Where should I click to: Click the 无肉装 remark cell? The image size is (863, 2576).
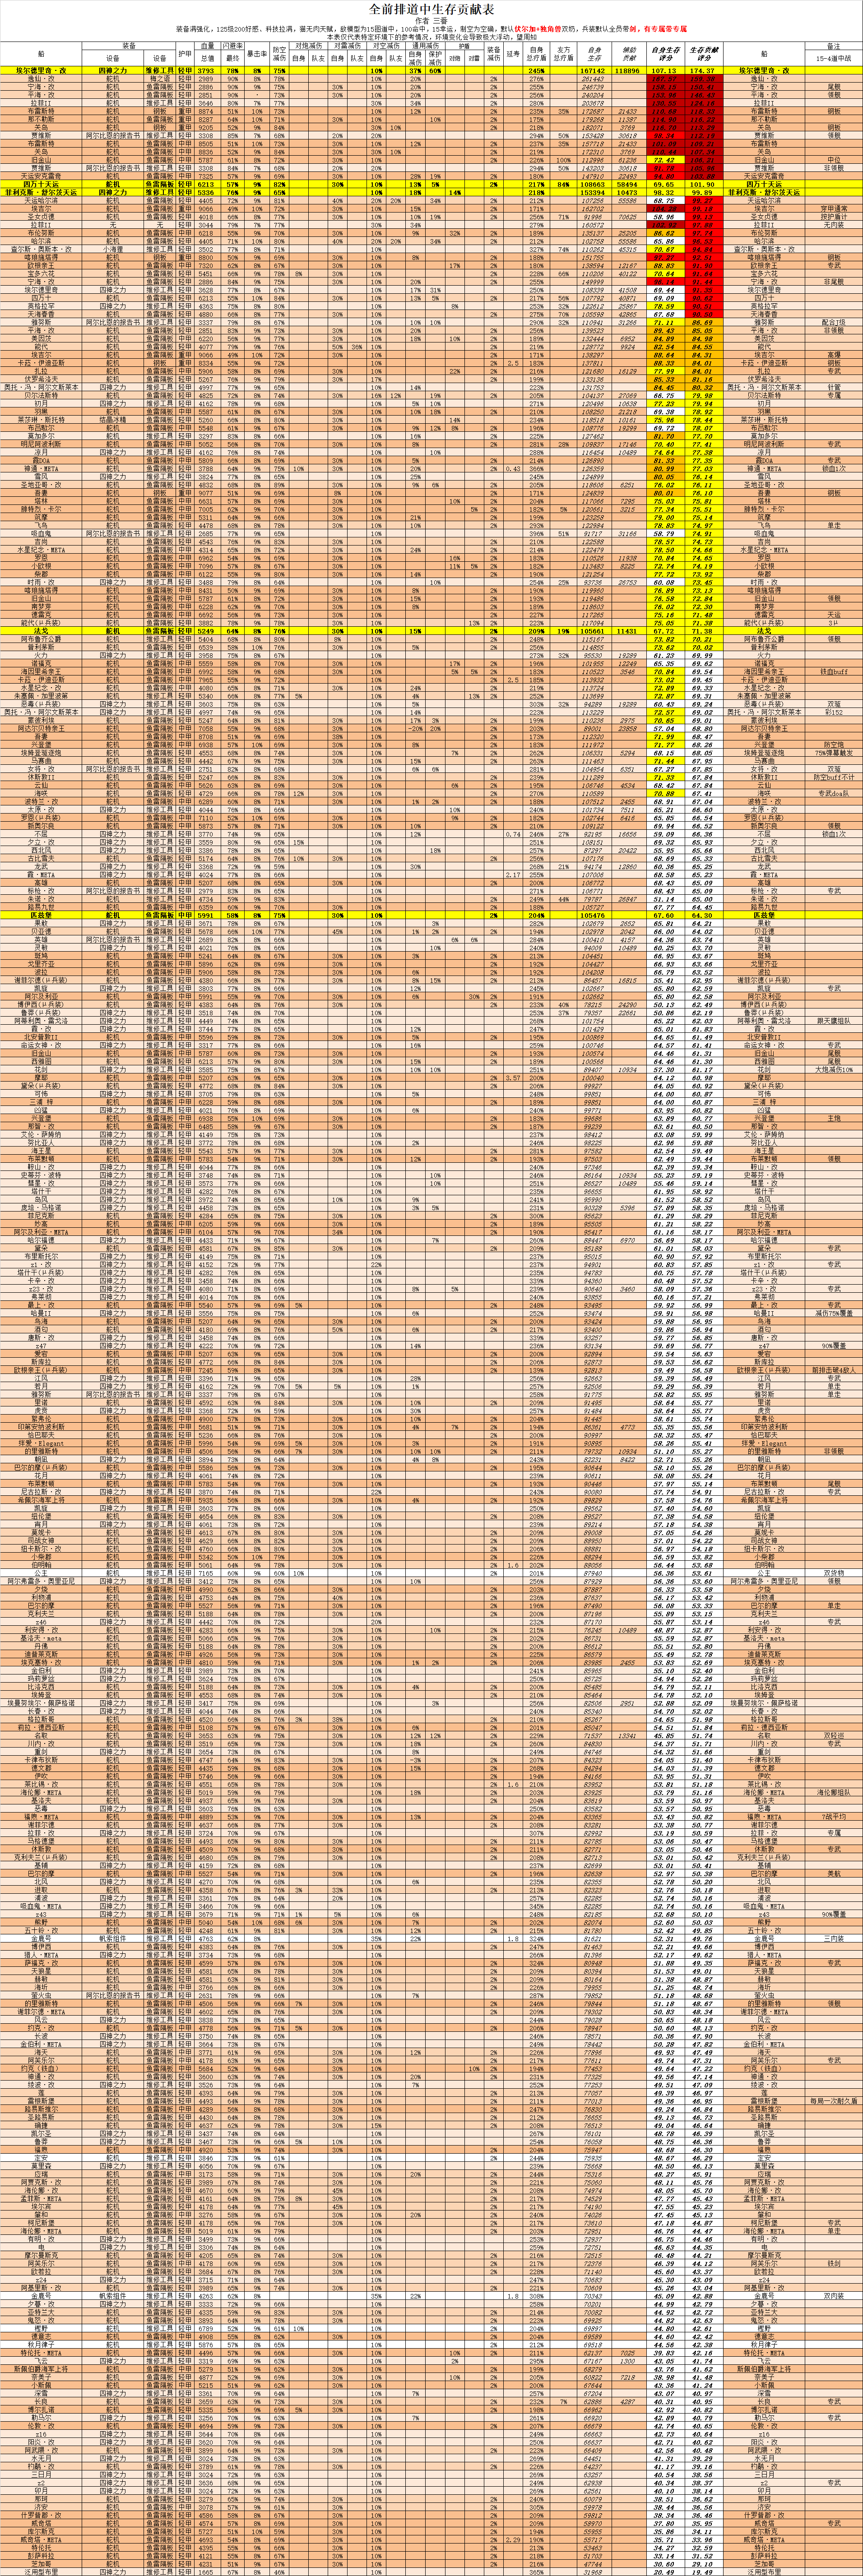834,225
